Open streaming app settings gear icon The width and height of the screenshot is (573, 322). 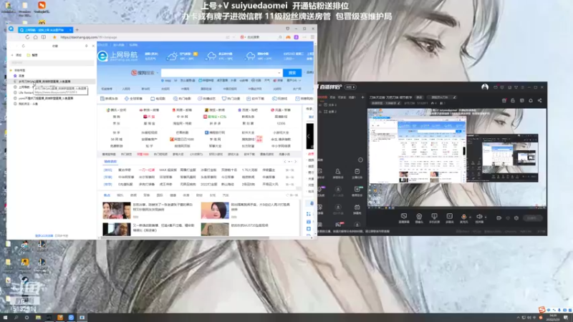click(516, 218)
